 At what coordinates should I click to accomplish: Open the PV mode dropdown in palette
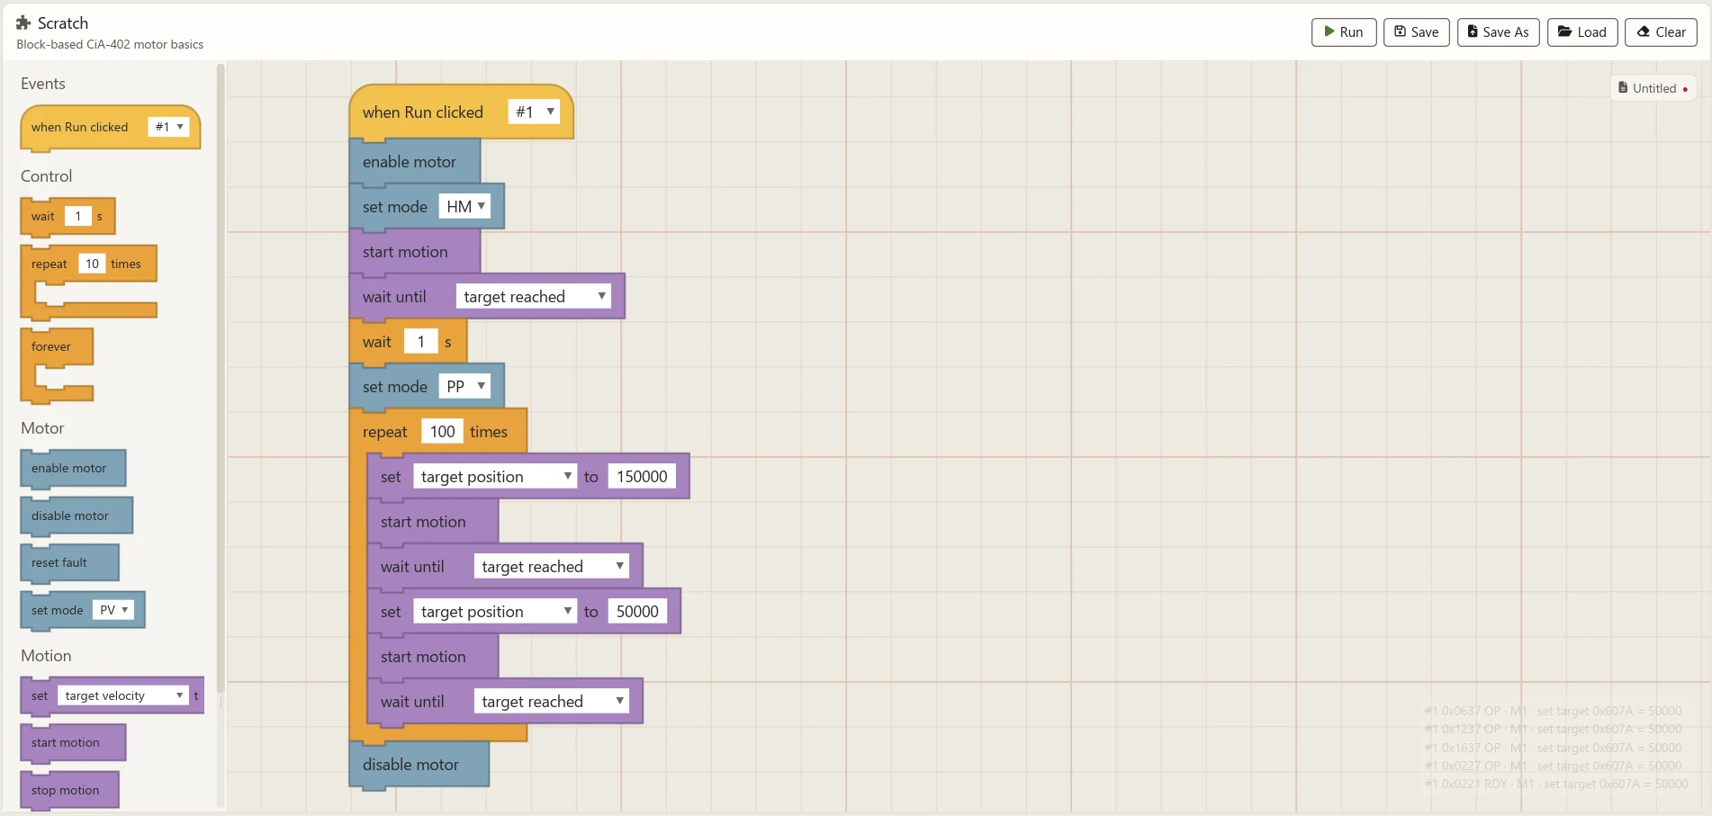tap(113, 610)
